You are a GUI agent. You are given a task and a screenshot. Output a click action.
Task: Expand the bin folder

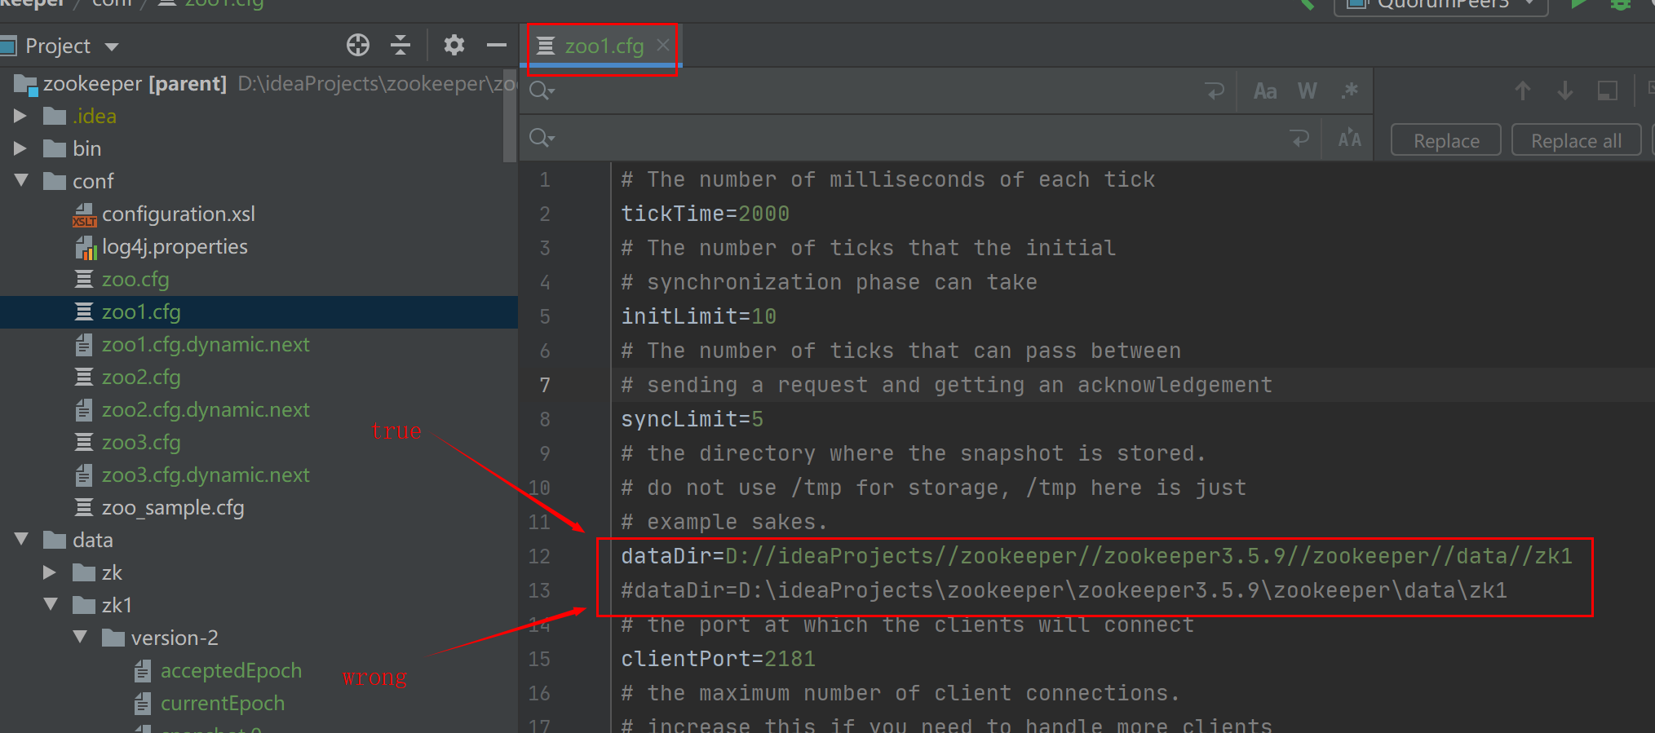(20, 148)
